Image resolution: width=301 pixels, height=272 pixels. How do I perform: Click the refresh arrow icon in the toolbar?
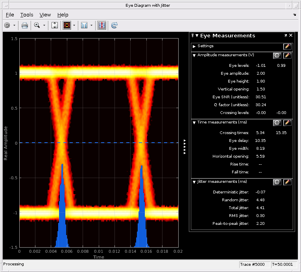coord(114,25)
